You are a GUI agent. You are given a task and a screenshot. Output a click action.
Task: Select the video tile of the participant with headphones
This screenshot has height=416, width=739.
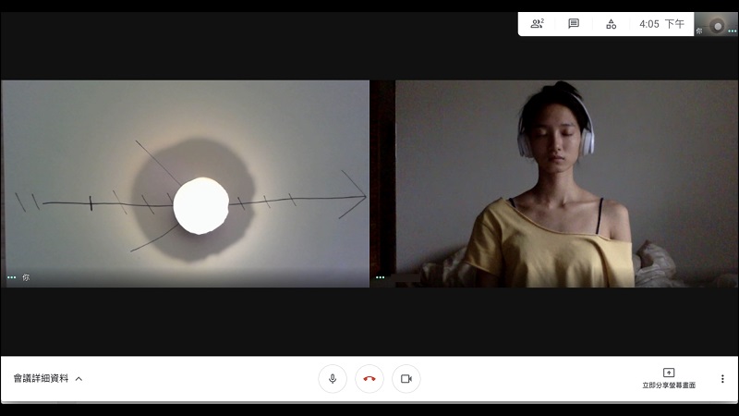[554, 183]
